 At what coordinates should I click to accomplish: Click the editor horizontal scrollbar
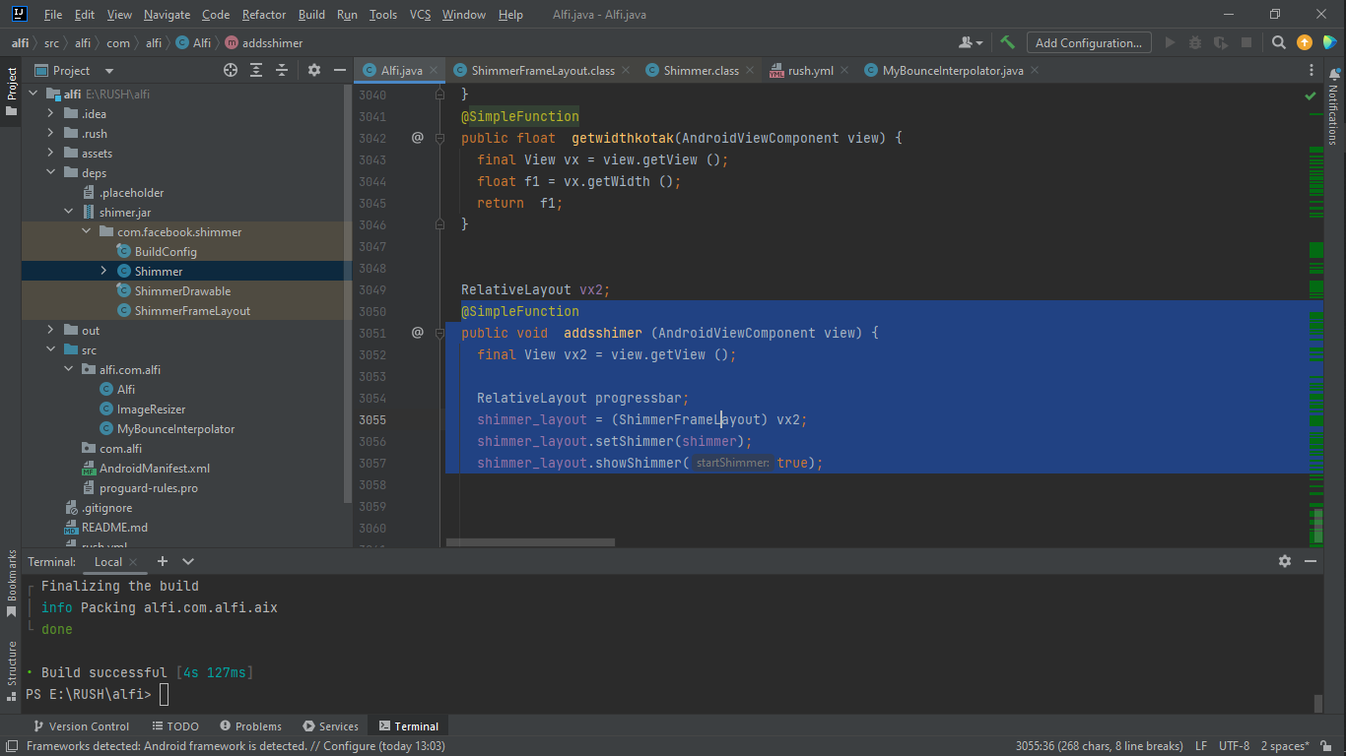(x=530, y=542)
